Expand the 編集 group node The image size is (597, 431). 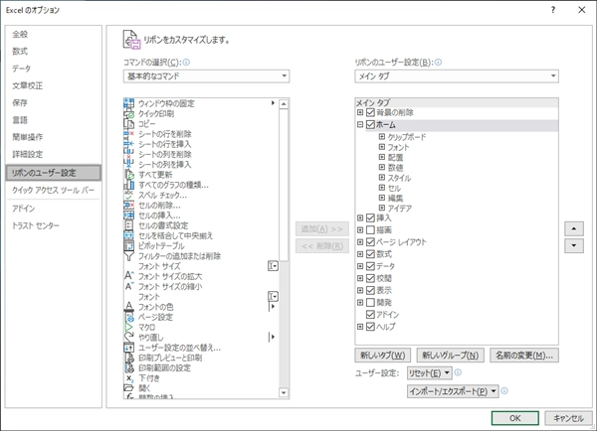point(382,198)
